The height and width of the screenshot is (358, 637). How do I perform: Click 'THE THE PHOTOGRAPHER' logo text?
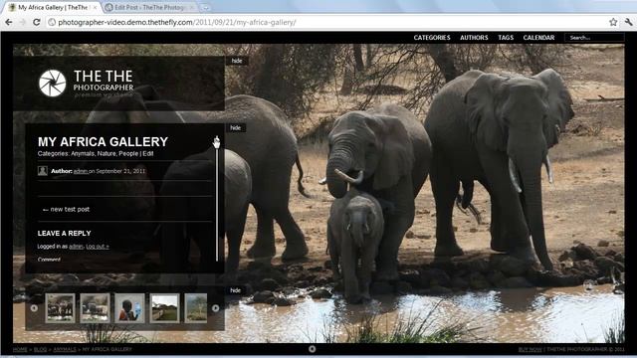coord(104,81)
